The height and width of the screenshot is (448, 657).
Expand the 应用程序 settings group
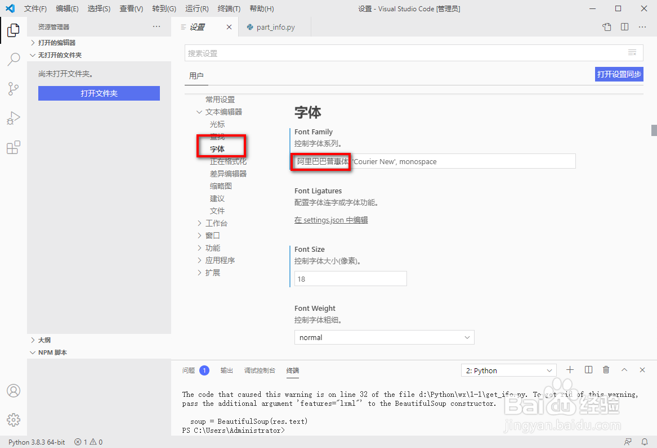coord(216,260)
